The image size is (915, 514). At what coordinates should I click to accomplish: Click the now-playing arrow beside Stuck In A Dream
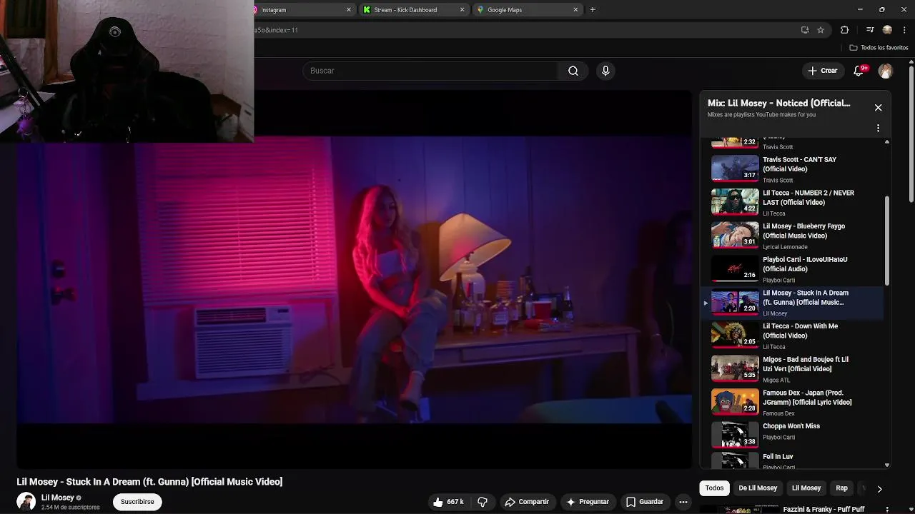click(x=706, y=303)
